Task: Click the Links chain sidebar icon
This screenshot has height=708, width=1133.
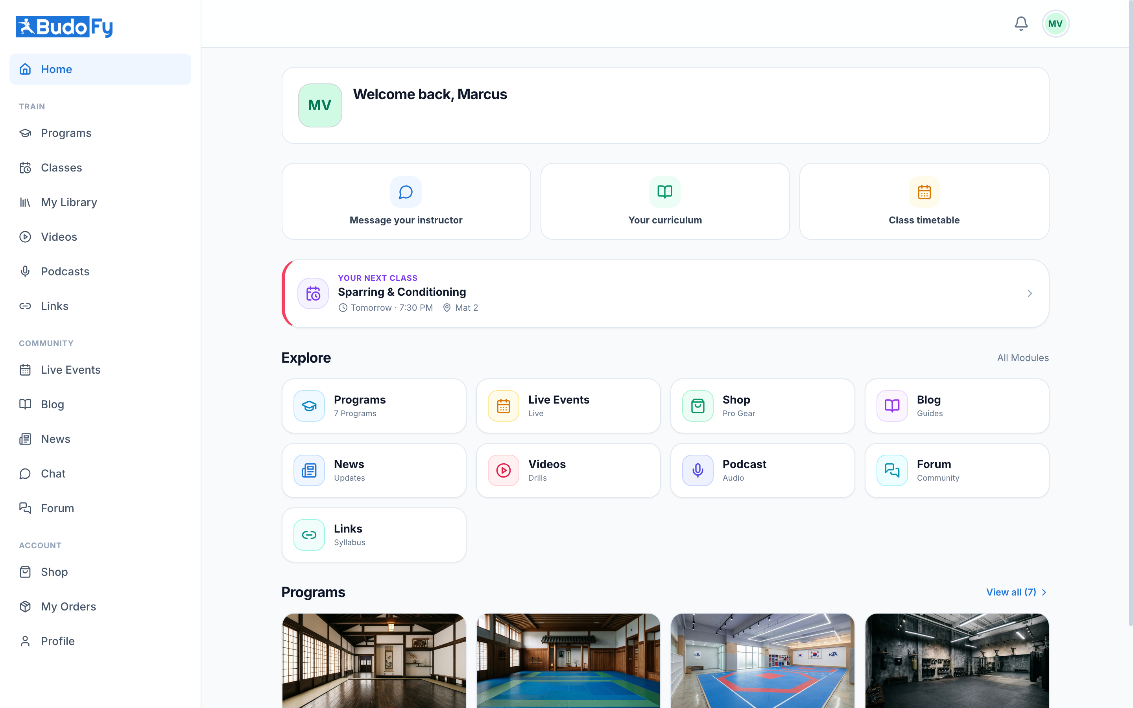Action: coord(25,306)
